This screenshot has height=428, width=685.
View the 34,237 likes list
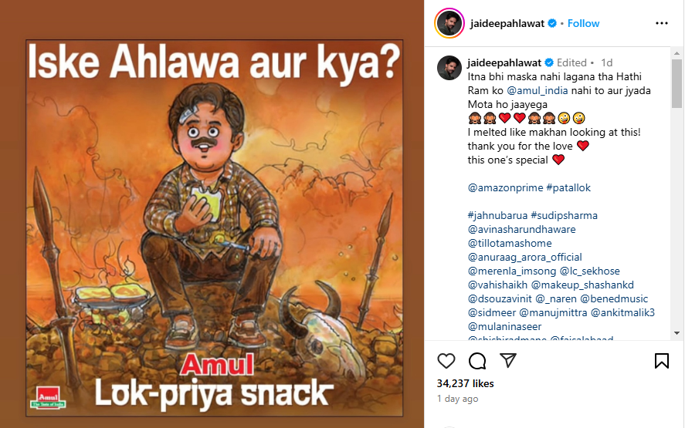coord(465,383)
